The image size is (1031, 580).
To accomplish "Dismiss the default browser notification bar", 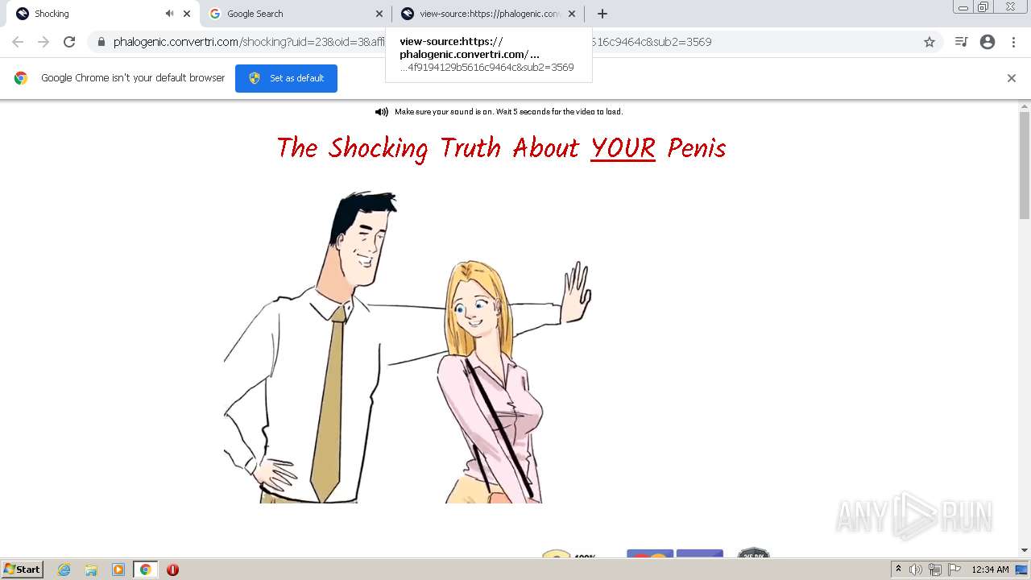I will coord(1012,78).
